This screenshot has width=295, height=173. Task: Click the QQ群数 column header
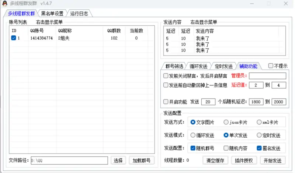point(114,31)
